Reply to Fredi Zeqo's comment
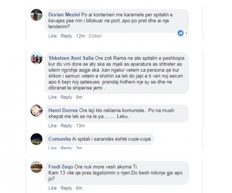Screen dimensions: 232x193 [x=66, y=188]
